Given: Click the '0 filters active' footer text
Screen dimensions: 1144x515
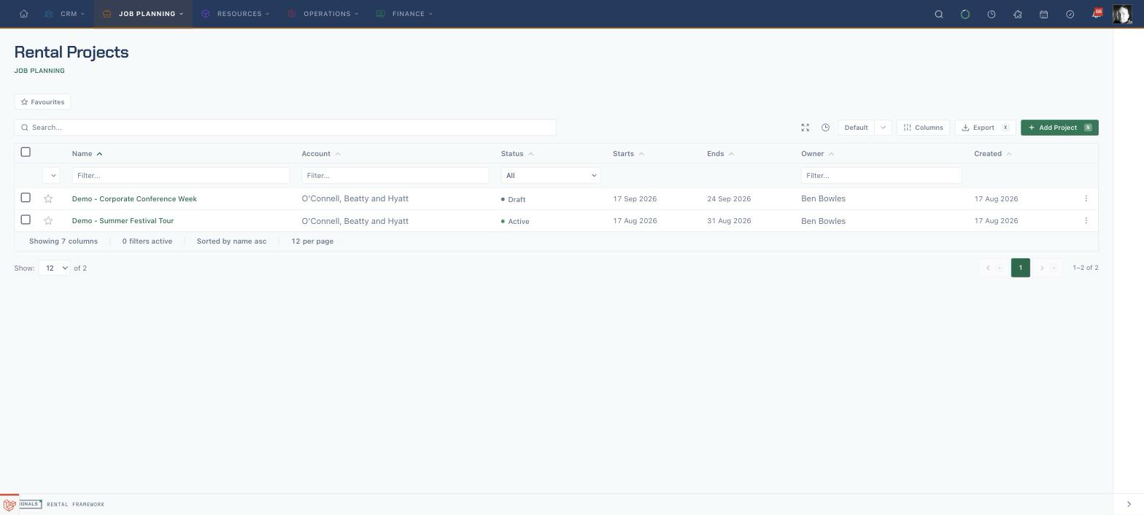Looking at the screenshot, I should 147,241.
